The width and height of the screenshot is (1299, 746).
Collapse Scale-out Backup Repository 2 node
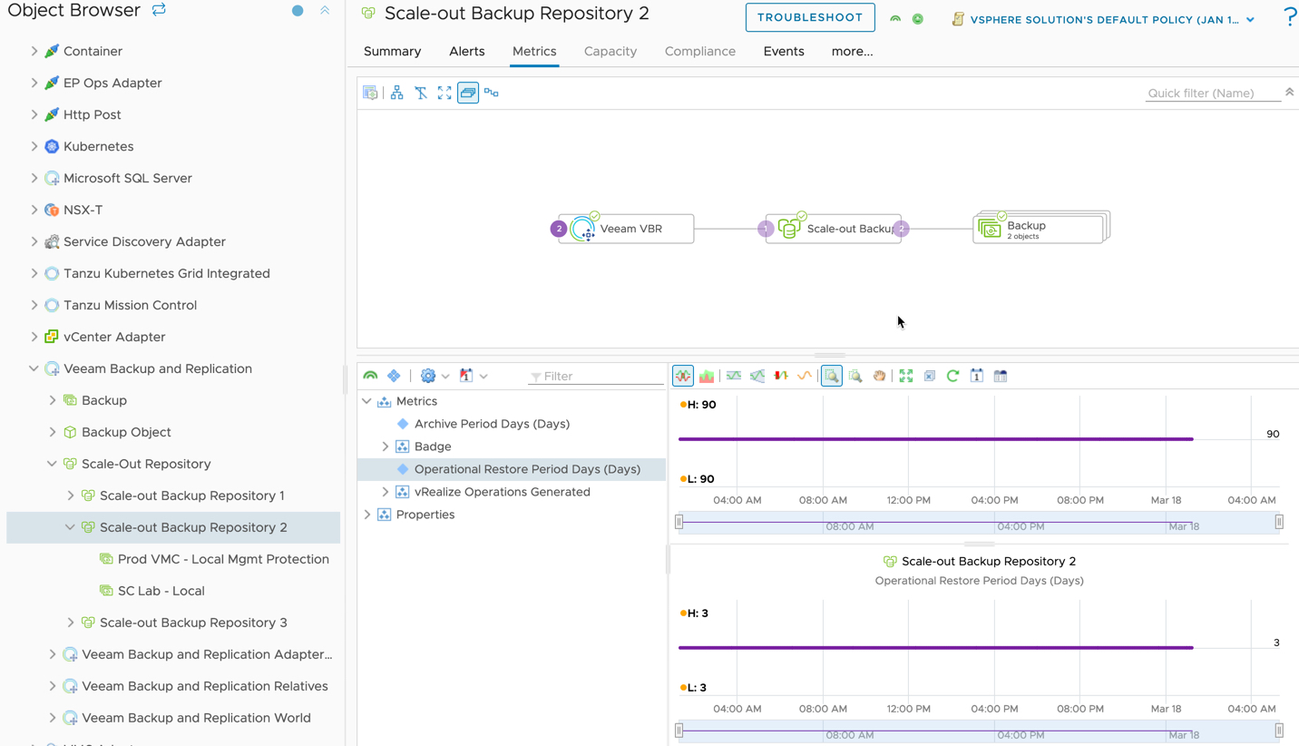pos(71,527)
